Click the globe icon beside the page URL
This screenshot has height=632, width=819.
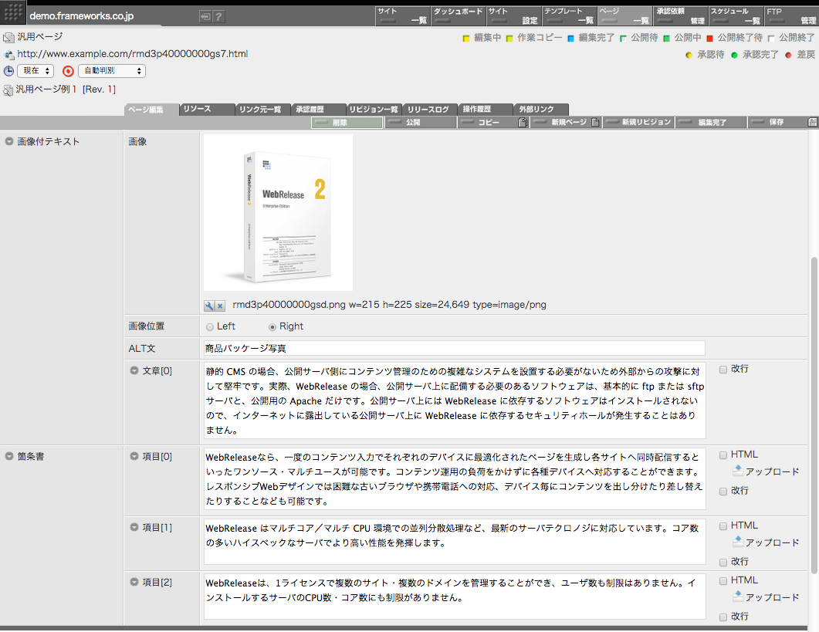(8, 54)
